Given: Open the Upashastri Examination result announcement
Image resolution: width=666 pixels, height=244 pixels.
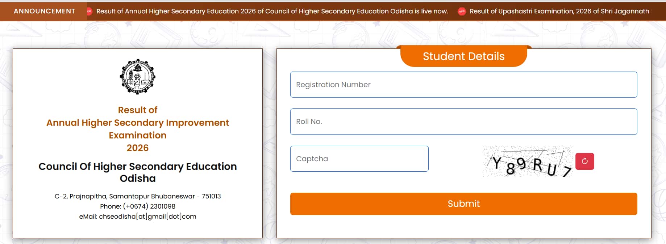Looking at the screenshot, I should pyautogui.click(x=559, y=11).
